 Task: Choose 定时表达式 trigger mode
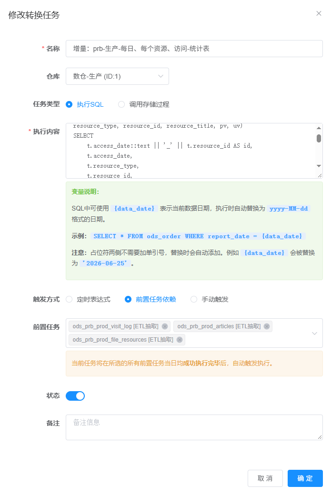coord(88,299)
